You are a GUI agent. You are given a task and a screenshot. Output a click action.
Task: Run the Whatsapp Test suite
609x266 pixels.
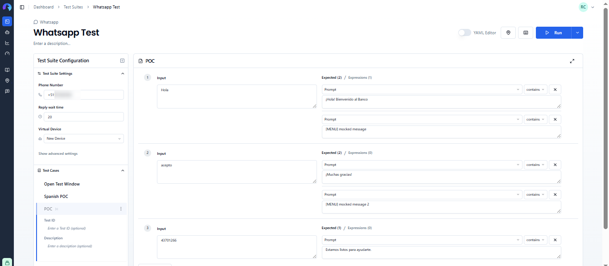(554, 33)
